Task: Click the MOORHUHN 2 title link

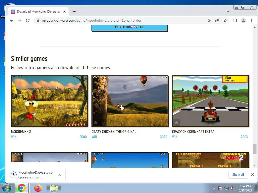Action: point(21,132)
